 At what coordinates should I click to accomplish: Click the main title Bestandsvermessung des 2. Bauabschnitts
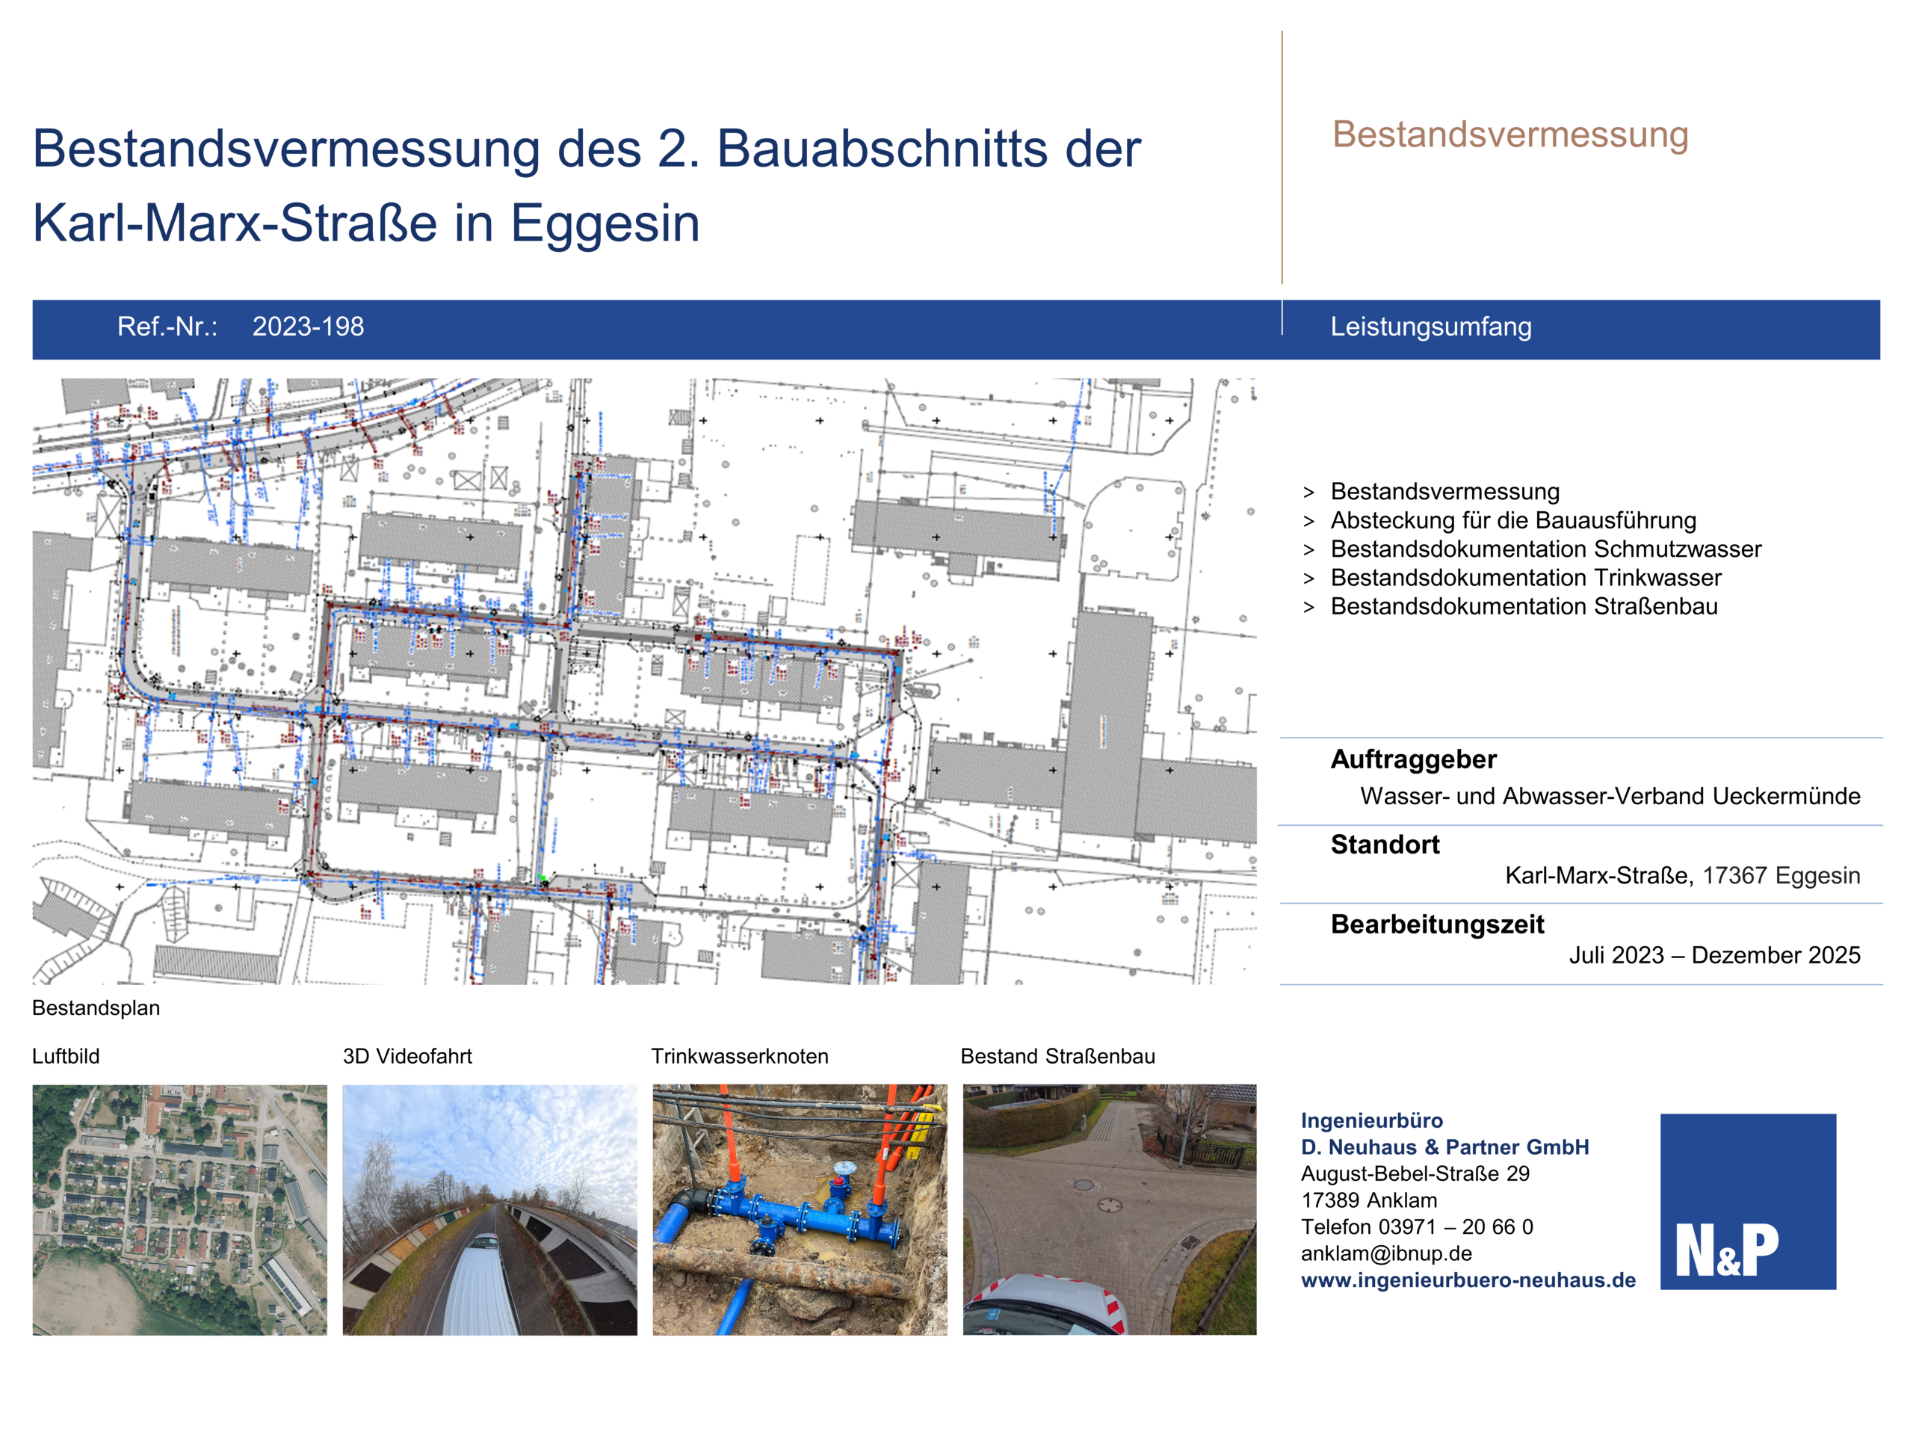click(587, 149)
